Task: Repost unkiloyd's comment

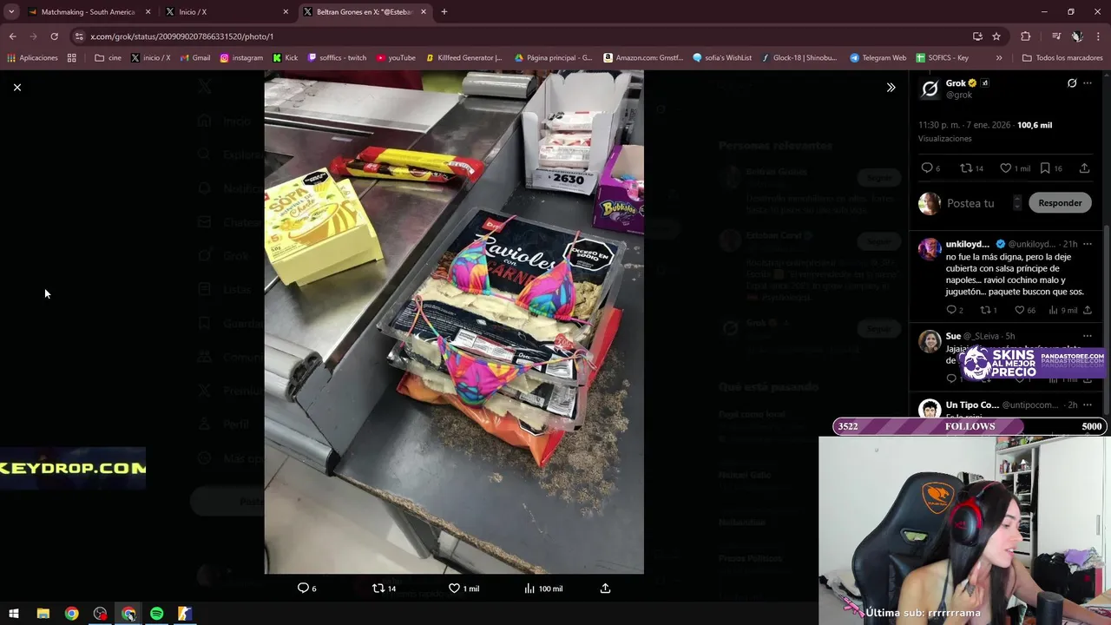Action: point(988,310)
